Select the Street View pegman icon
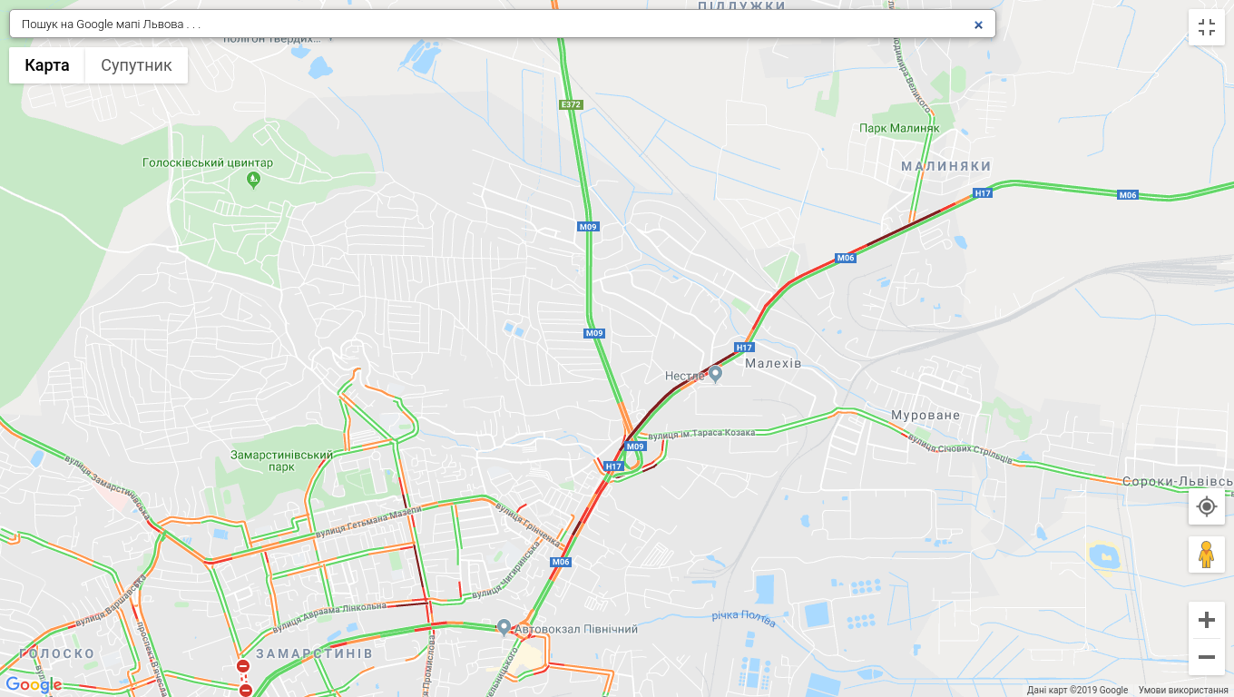 click(1207, 555)
